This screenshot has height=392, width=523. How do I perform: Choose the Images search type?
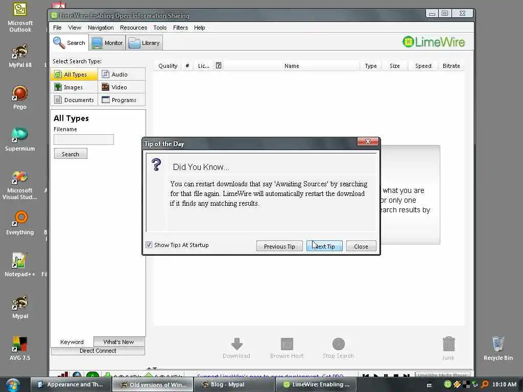[x=74, y=87]
